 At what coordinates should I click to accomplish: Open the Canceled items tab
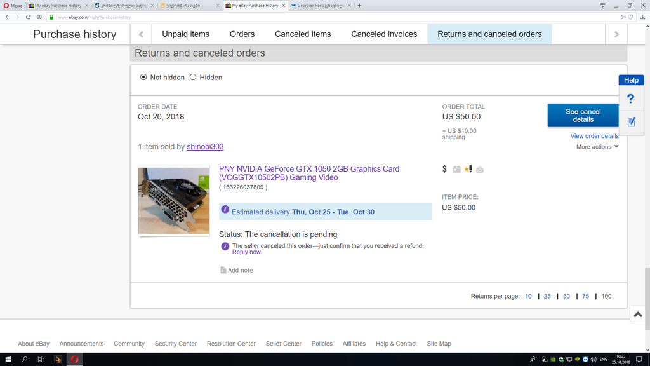click(x=303, y=34)
